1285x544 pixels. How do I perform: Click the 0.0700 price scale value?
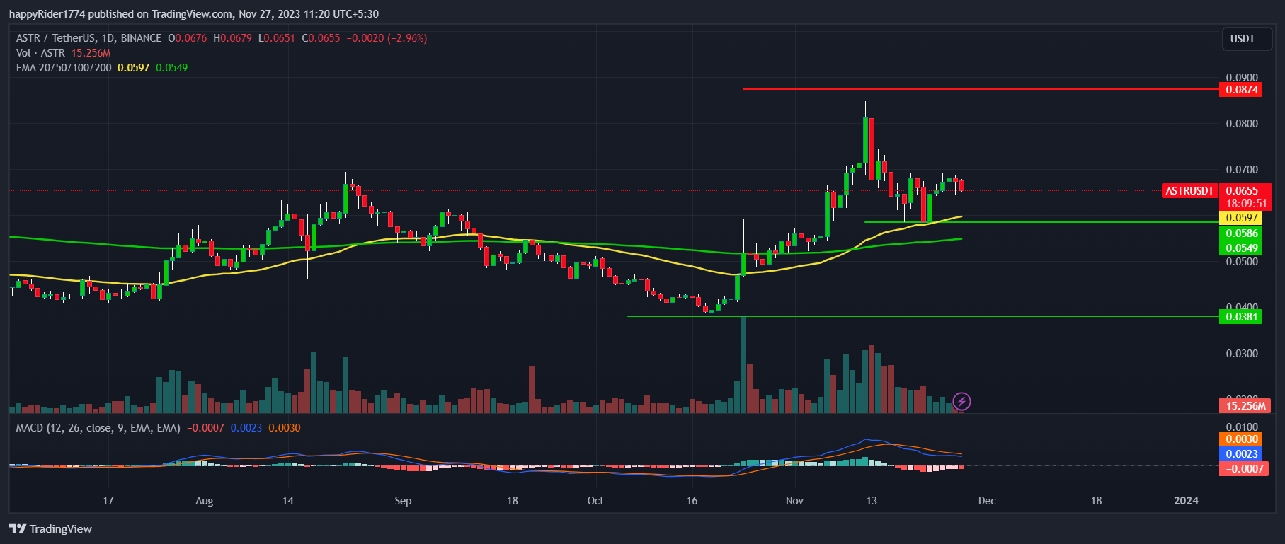1242,170
